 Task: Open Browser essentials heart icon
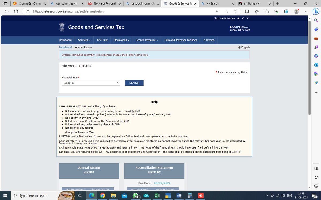coord(277,11)
